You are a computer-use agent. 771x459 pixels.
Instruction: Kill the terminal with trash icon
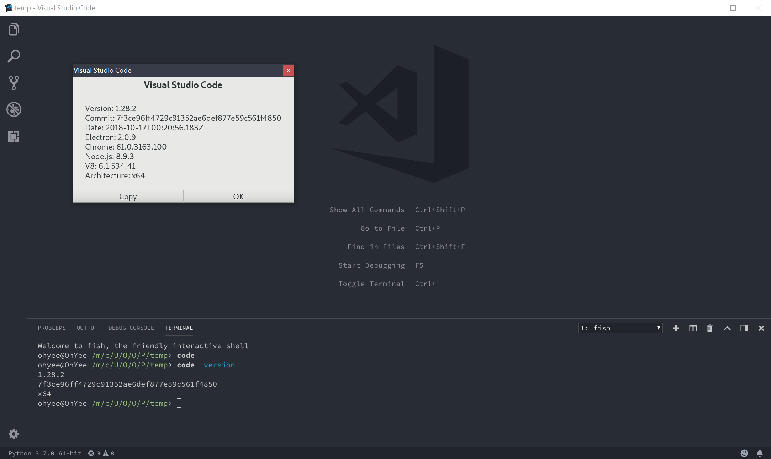click(710, 328)
